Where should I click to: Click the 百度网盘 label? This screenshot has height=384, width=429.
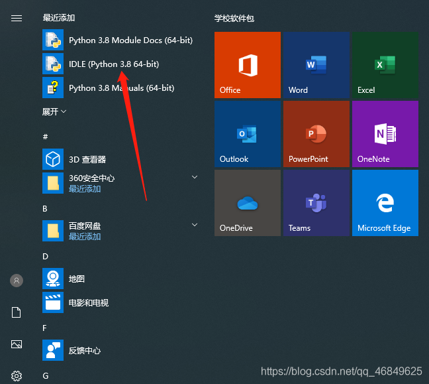coord(85,226)
